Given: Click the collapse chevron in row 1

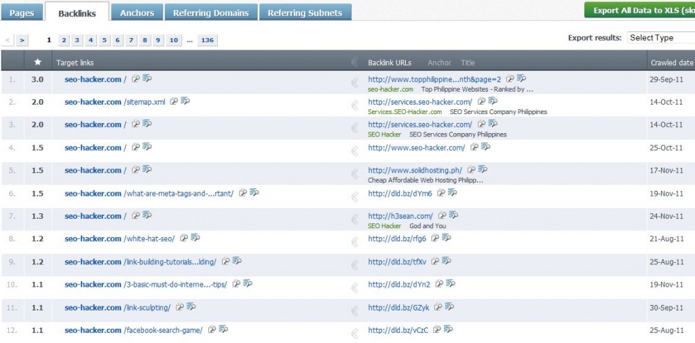Looking at the screenshot, I should [354, 83].
